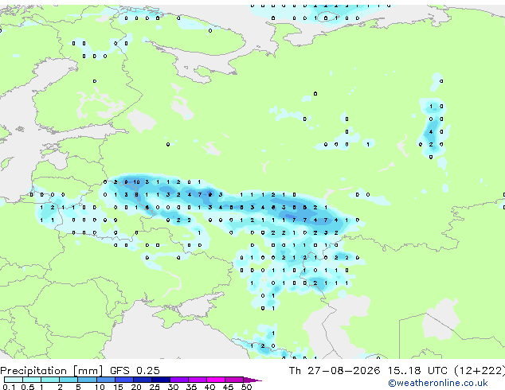Click the '0.1' label on the legend scale
This screenshot has height=390, width=505.
[x=9, y=387]
